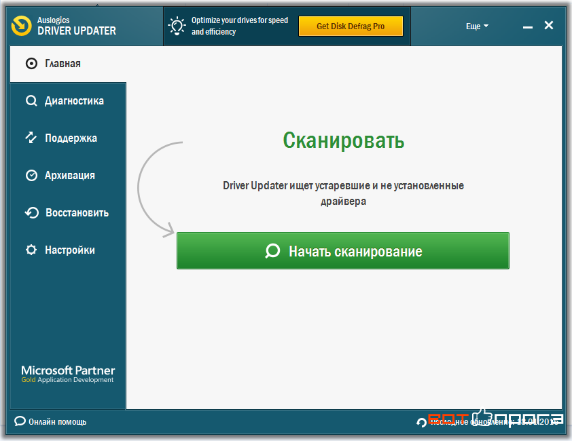Open the Настройки section

pyautogui.click(x=68, y=250)
